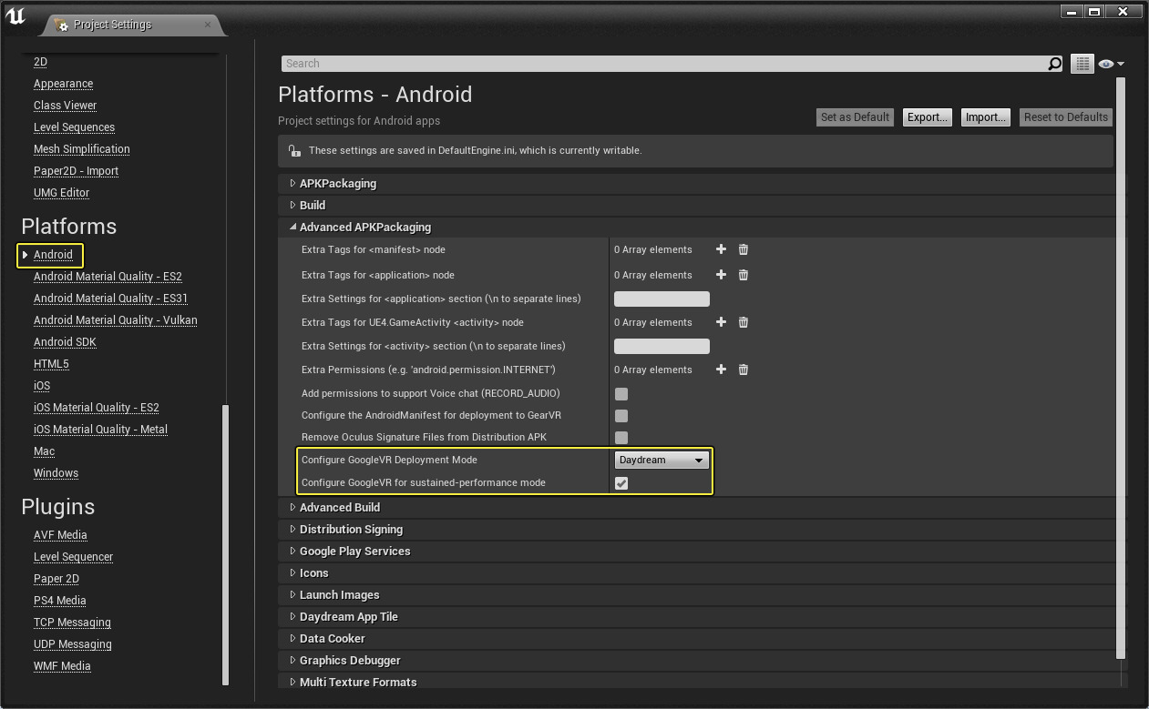The height and width of the screenshot is (709, 1149).
Task: Delete all Extra Permissions array elements
Action: click(743, 370)
